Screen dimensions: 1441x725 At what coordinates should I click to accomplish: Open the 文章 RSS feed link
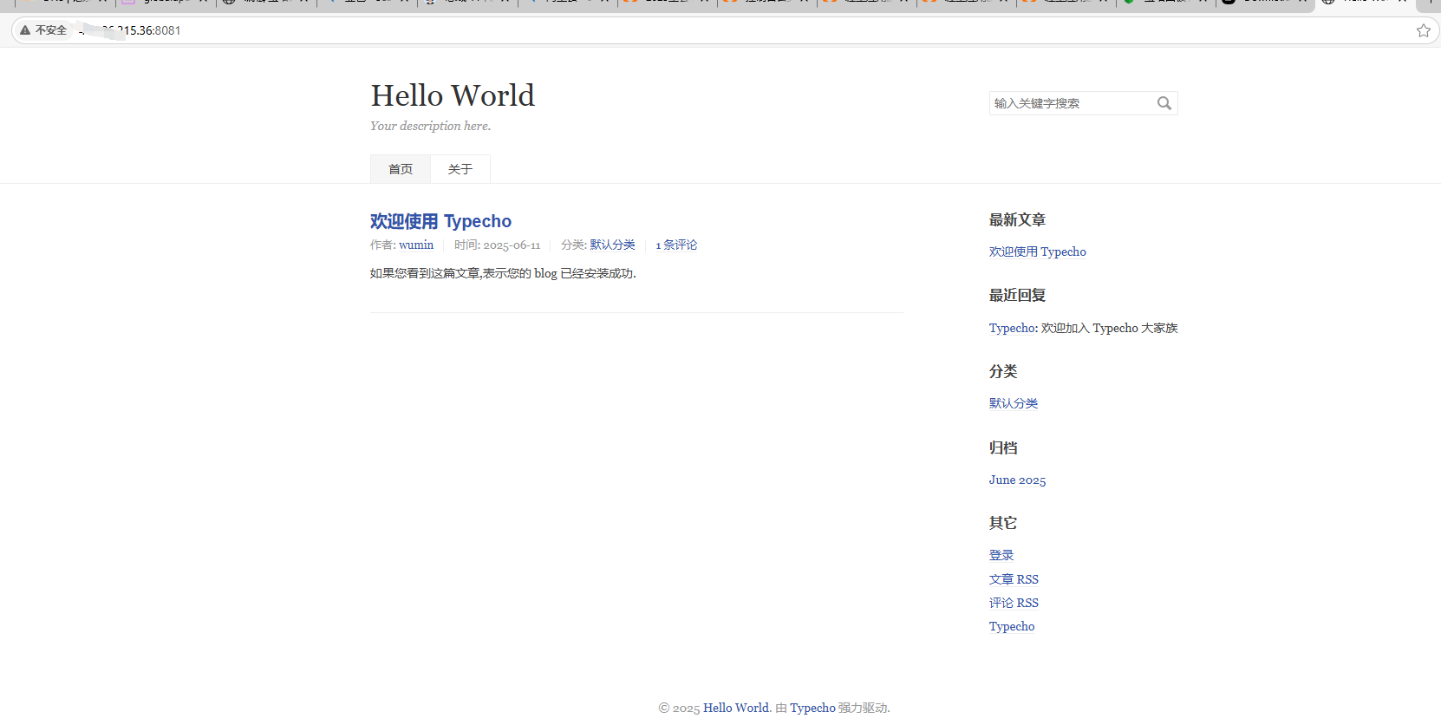1014,579
